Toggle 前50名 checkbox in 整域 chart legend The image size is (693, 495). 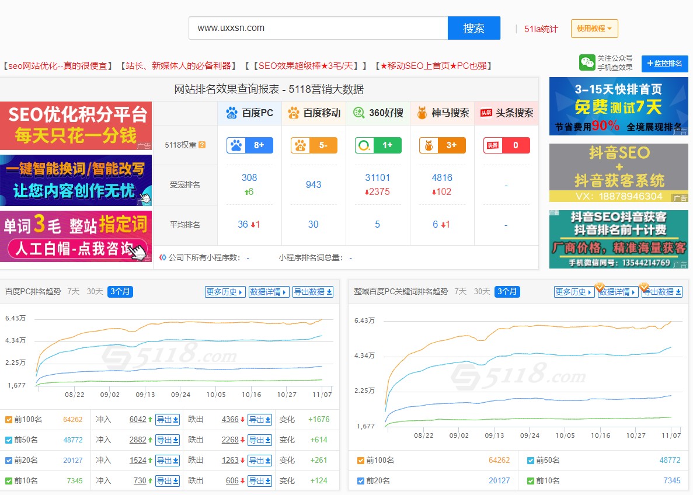point(531,461)
